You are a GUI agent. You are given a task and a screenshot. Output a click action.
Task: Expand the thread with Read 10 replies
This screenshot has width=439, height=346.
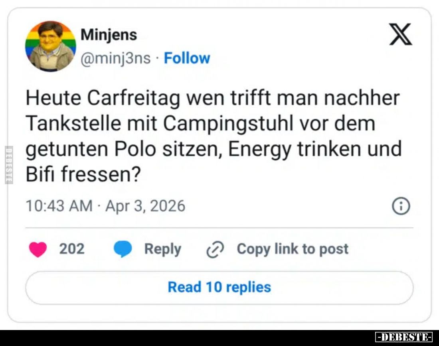coord(219,287)
